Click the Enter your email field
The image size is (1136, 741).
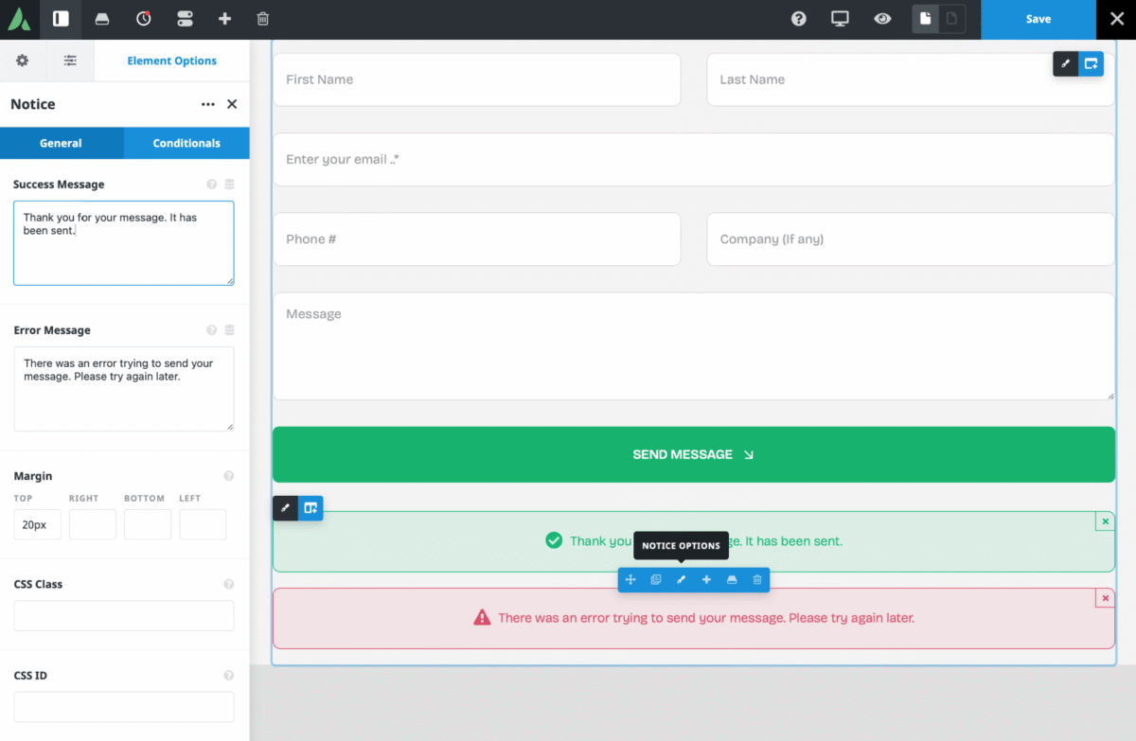pyautogui.click(x=694, y=159)
